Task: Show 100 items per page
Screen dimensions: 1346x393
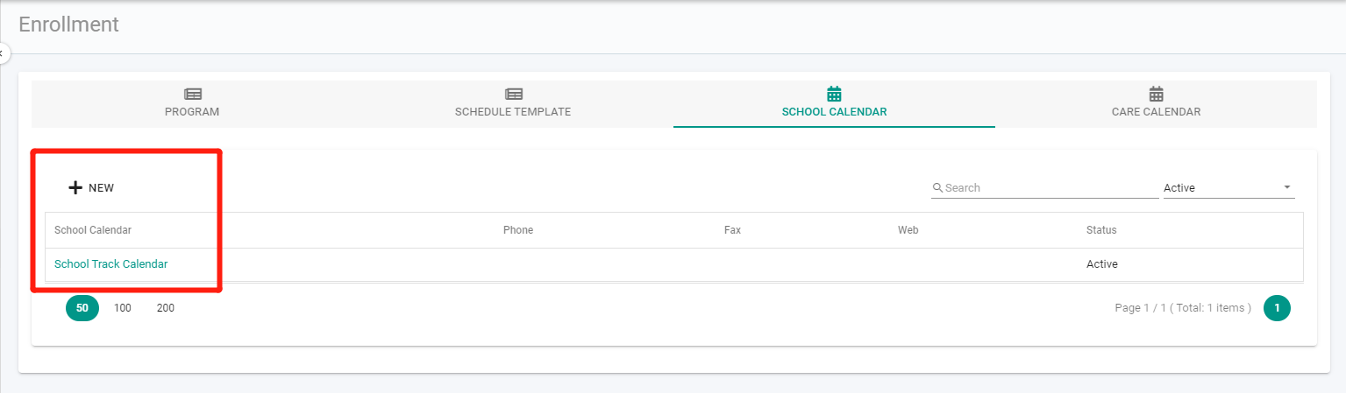Action: [x=123, y=308]
